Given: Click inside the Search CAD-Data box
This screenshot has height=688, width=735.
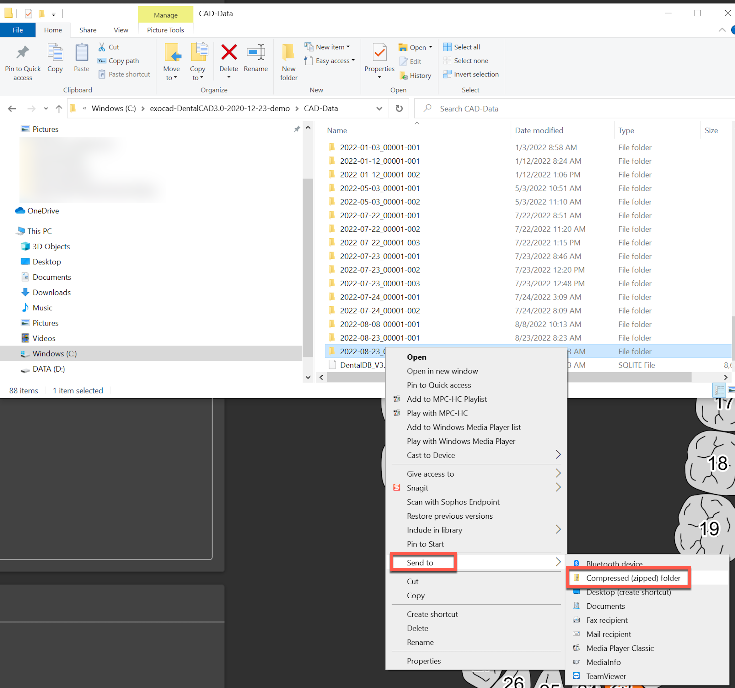Looking at the screenshot, I should pyautogui.click(x=518, y=108).
